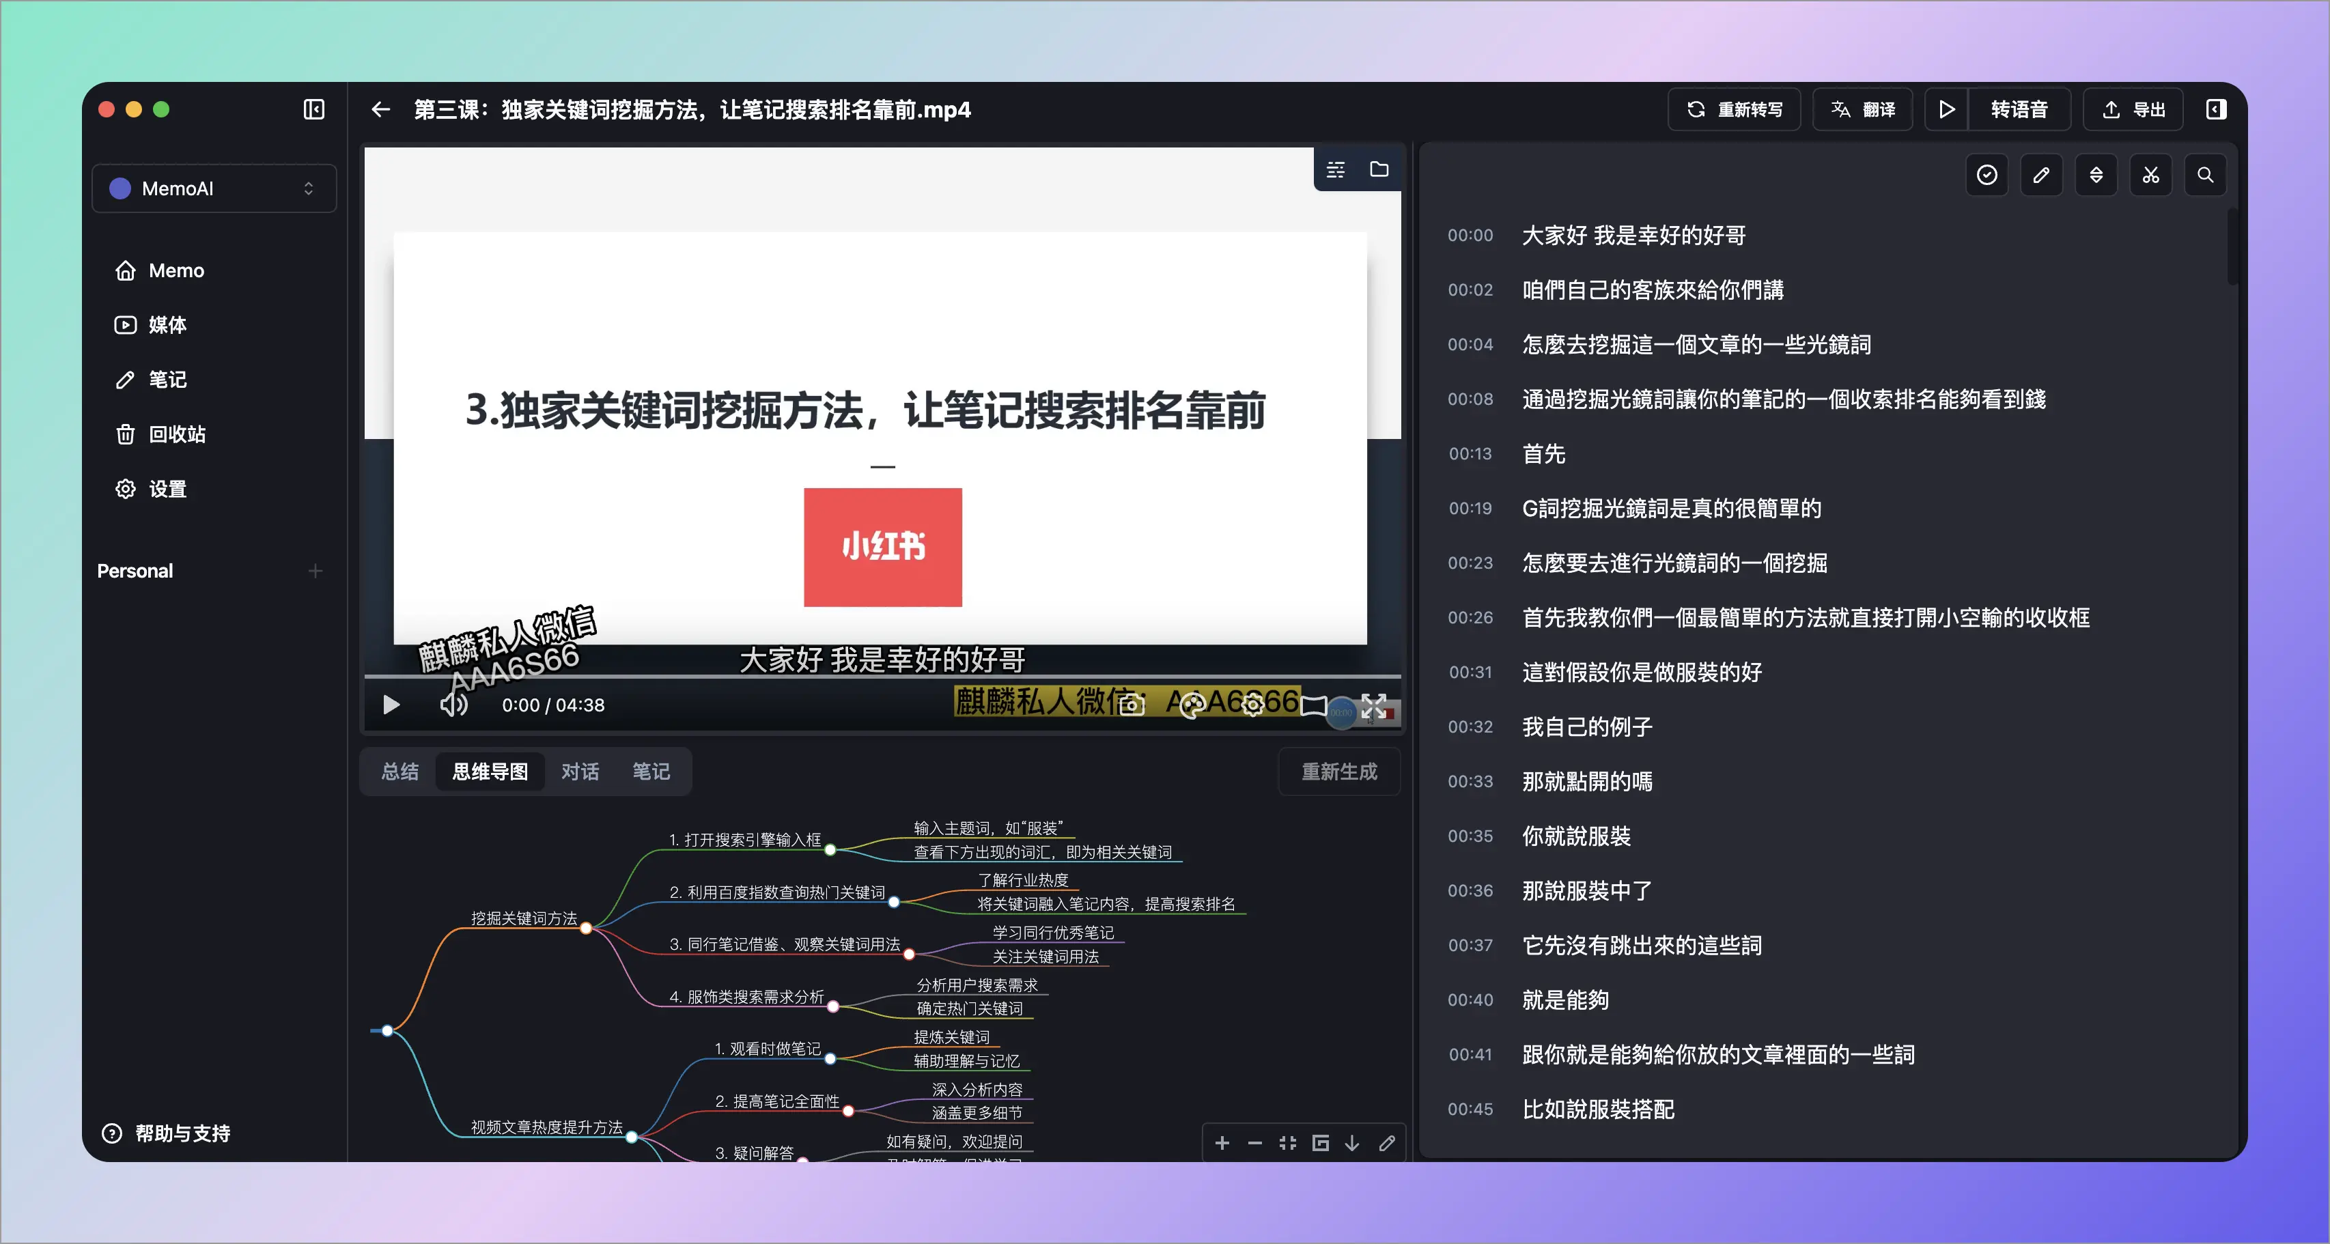Click the 重新转写 button

pos(1734,109)
